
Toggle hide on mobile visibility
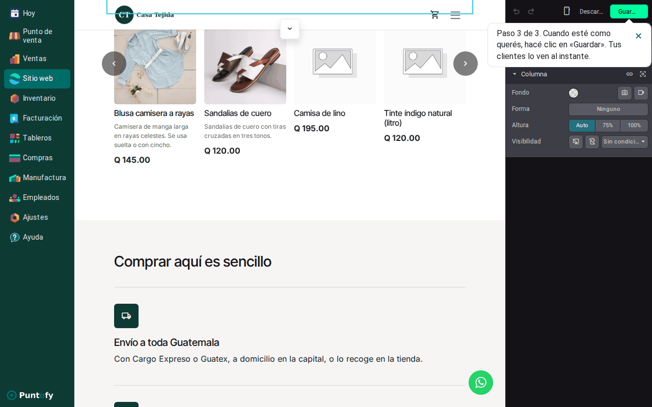592,142
